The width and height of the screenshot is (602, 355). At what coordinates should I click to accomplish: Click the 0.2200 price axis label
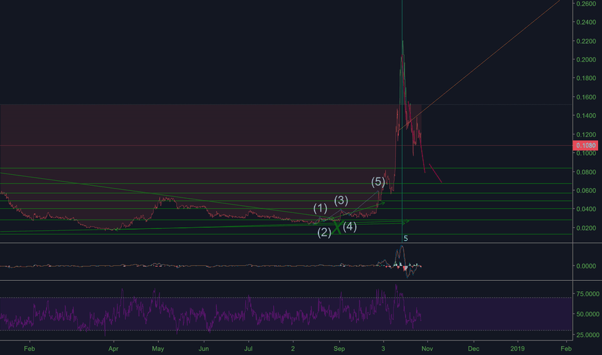[x=586, y=41]
